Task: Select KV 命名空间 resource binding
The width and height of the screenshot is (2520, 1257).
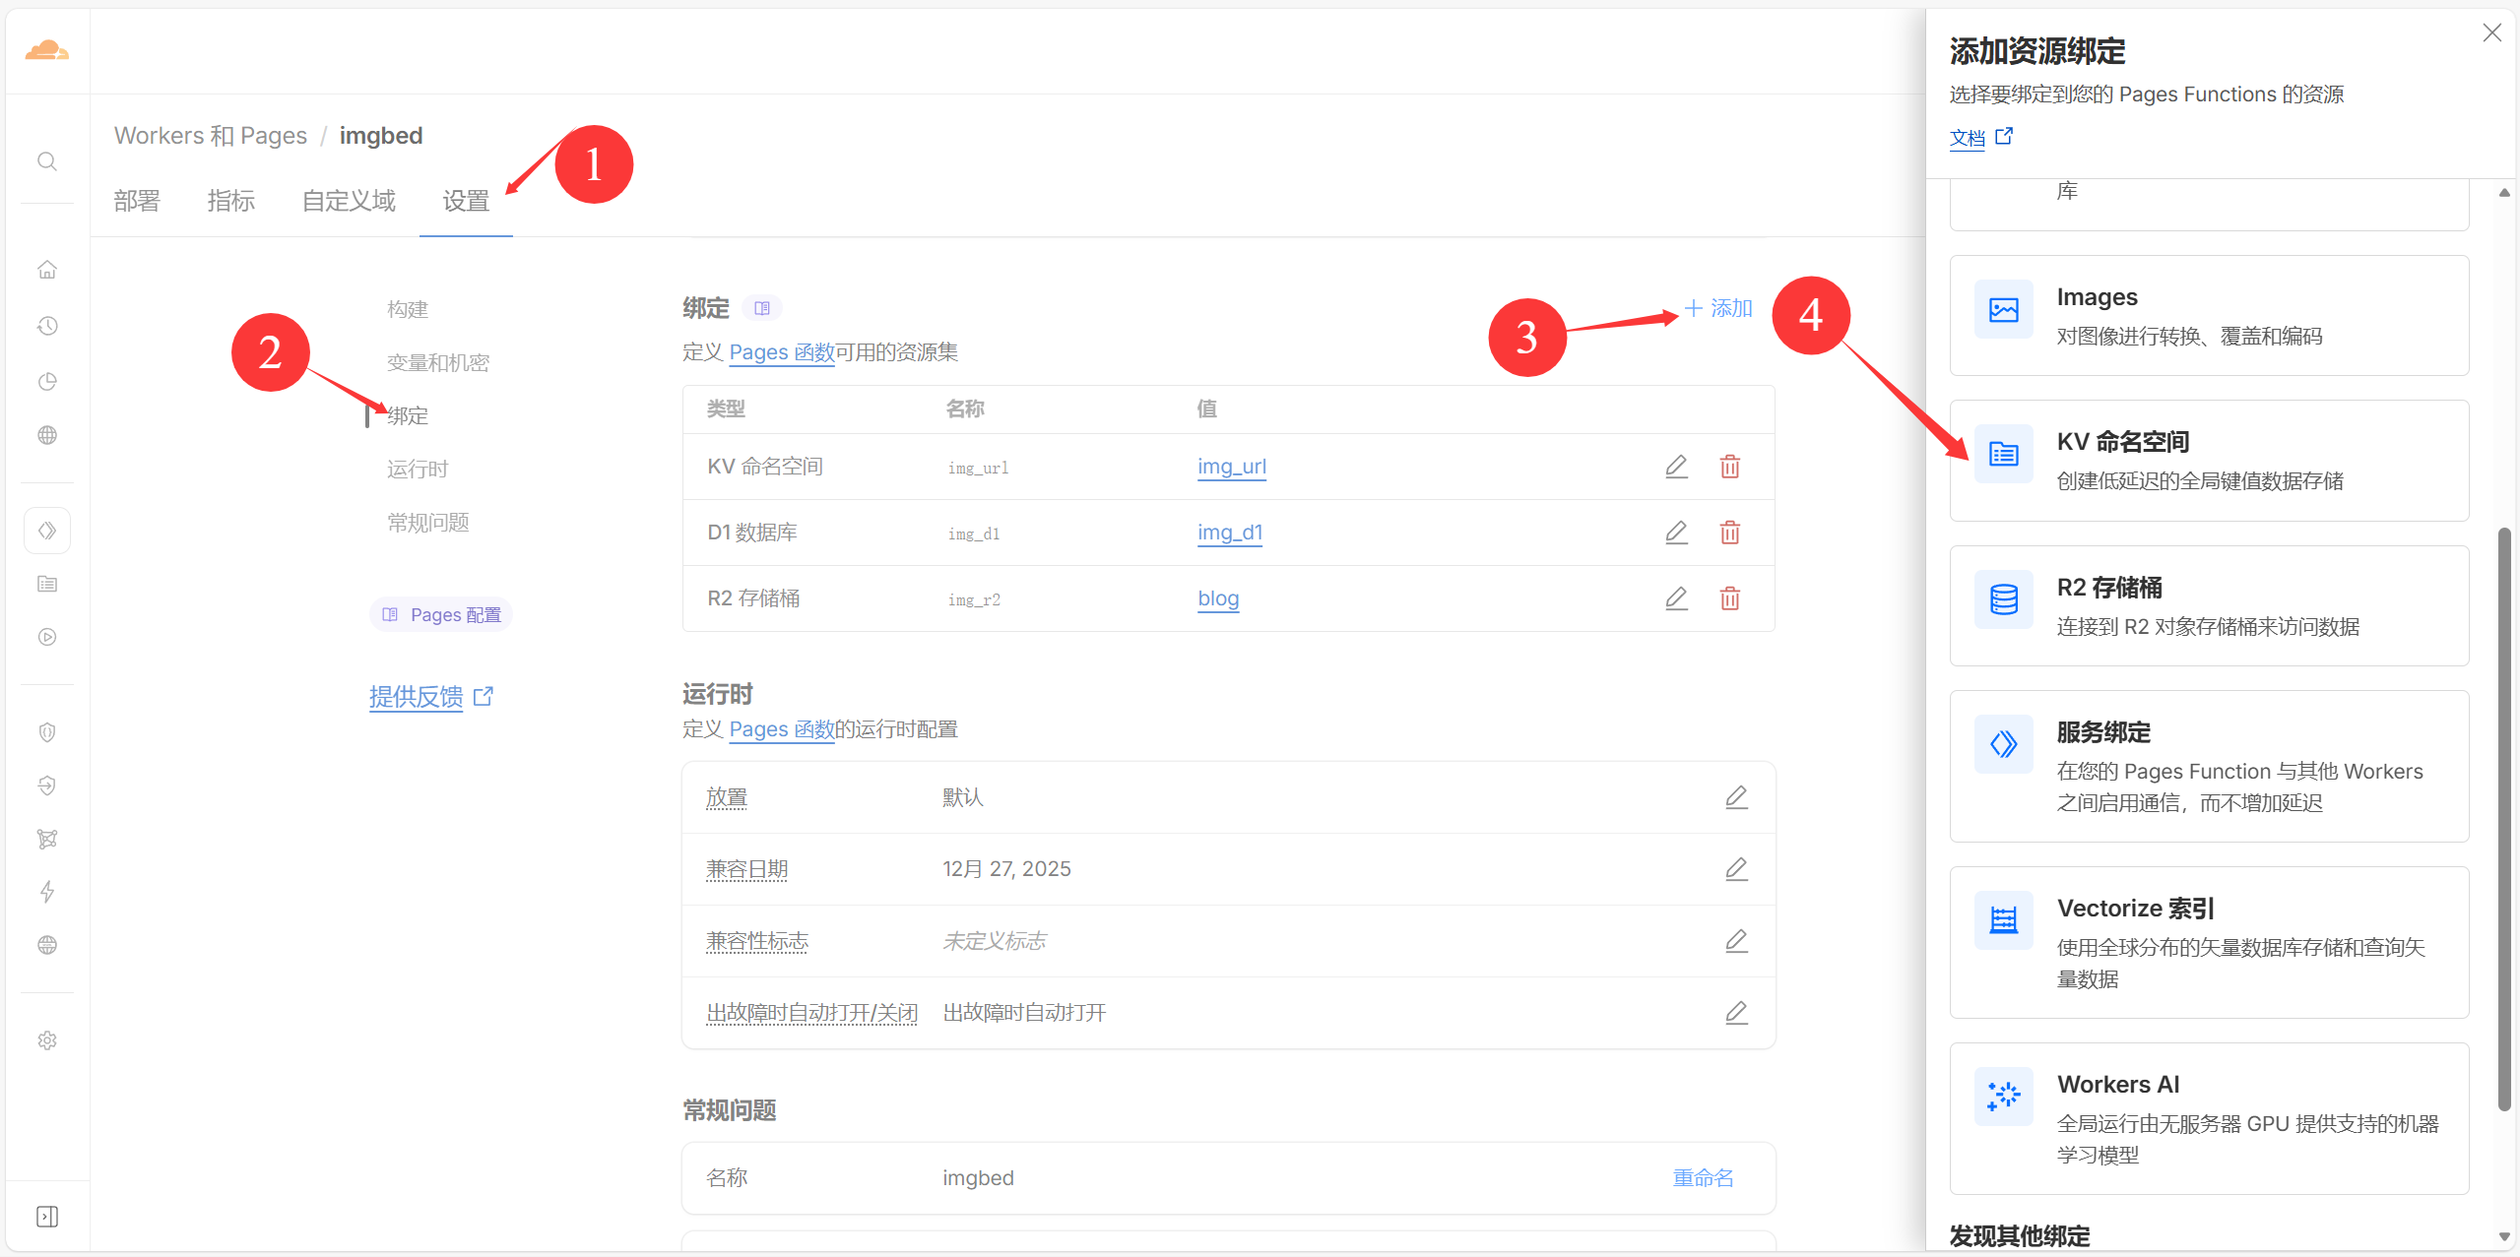Action: click(x=2208, y=461)
